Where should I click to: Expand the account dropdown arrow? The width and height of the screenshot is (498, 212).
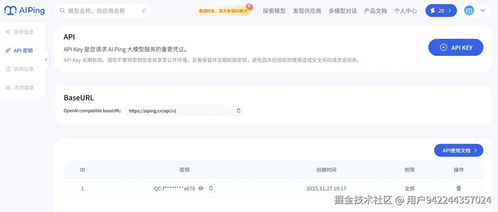click(x=483, y=10)
